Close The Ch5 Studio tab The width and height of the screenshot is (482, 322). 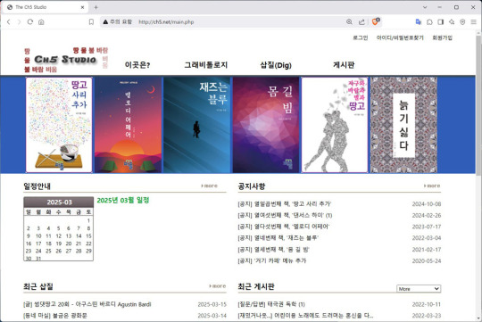tap(82, 7)
